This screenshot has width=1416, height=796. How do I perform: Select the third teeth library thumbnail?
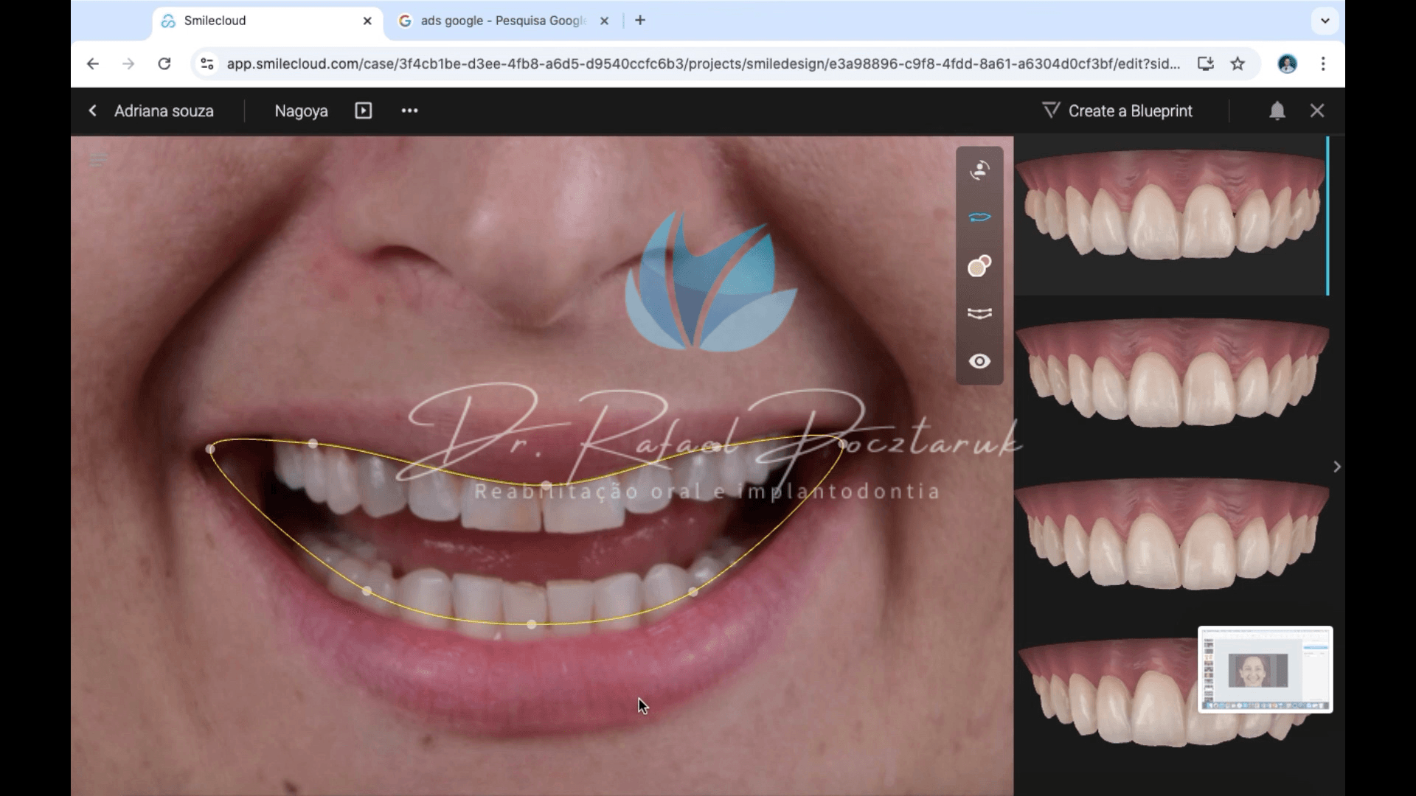click(1171, 537)
